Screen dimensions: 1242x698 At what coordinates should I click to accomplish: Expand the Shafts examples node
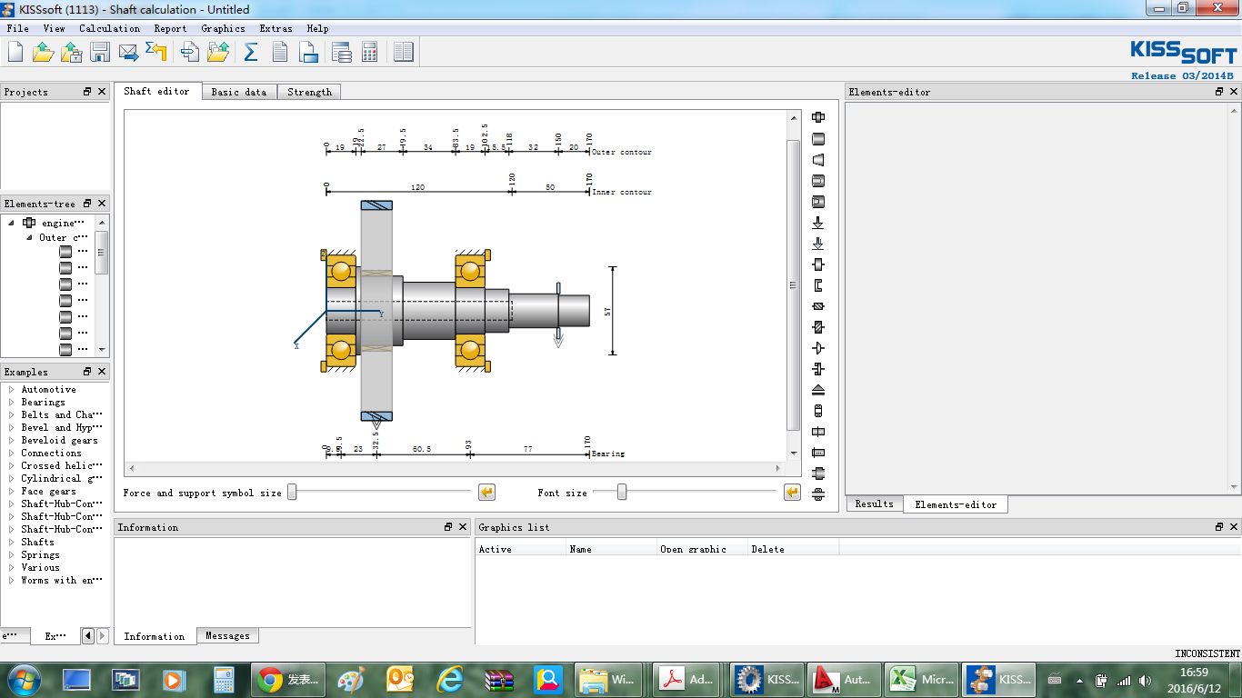pos(11,542)
